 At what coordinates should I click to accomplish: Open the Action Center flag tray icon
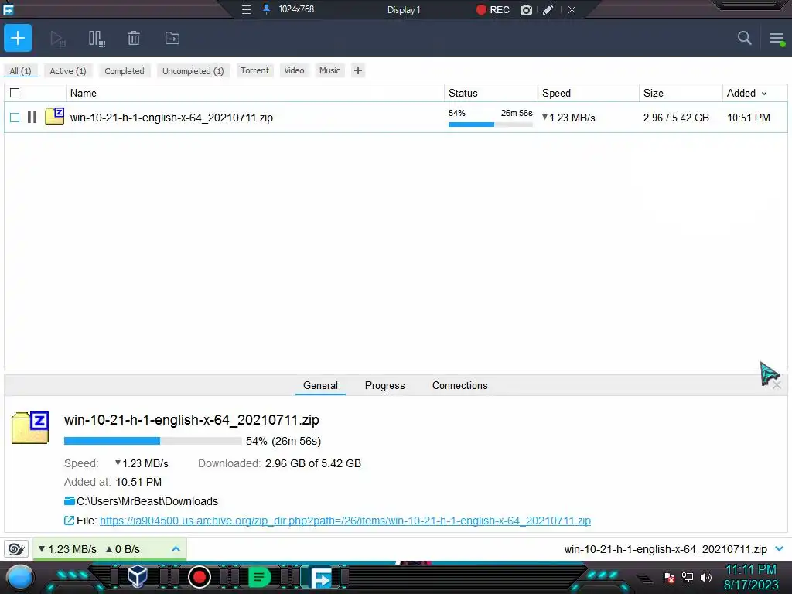[669, 577]
